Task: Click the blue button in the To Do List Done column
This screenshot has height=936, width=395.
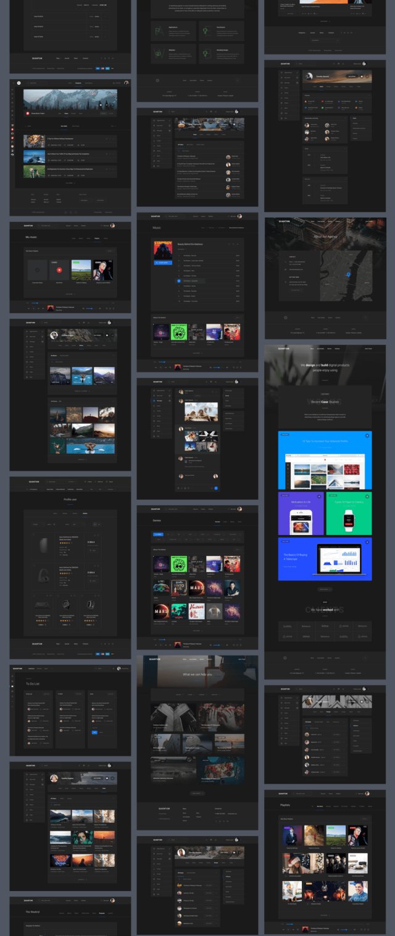Action: click(x=94, y=732)
